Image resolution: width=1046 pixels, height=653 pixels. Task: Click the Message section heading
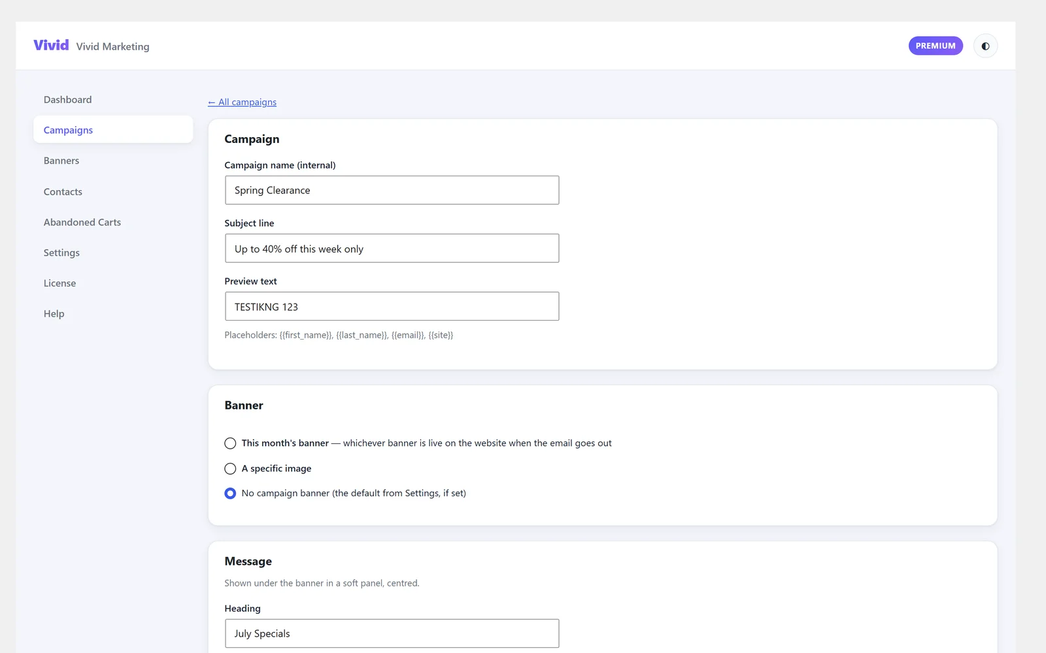(x=248, y=562)
